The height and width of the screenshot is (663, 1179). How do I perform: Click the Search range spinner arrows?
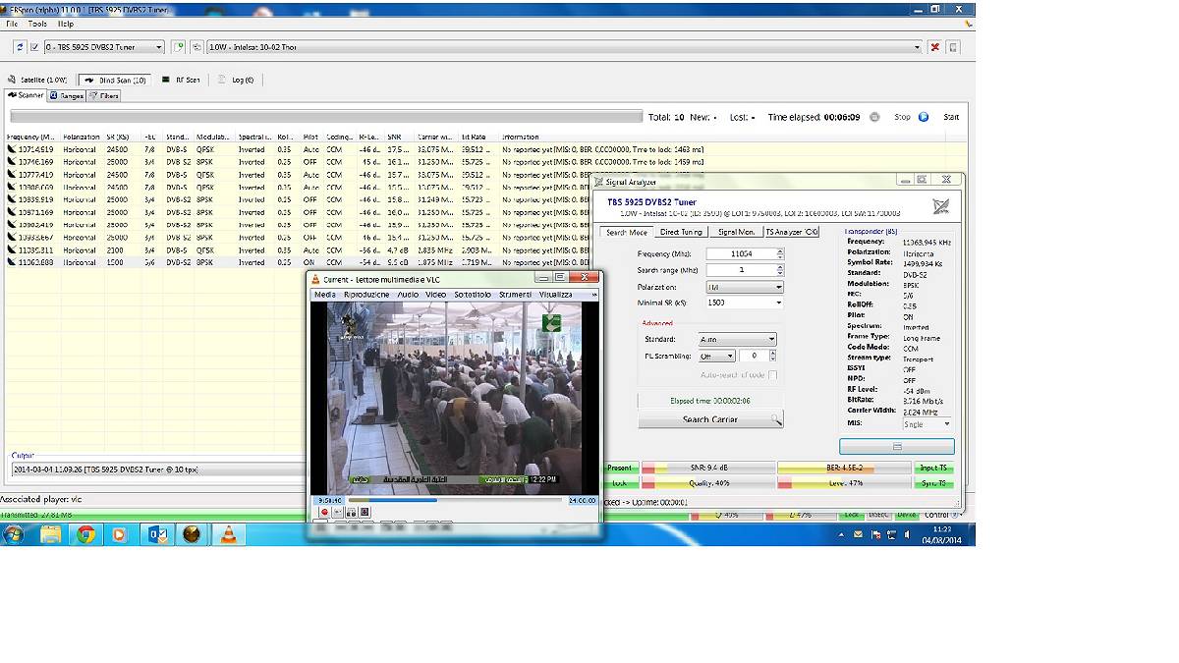pyautogui.click(x=780, y=270)
